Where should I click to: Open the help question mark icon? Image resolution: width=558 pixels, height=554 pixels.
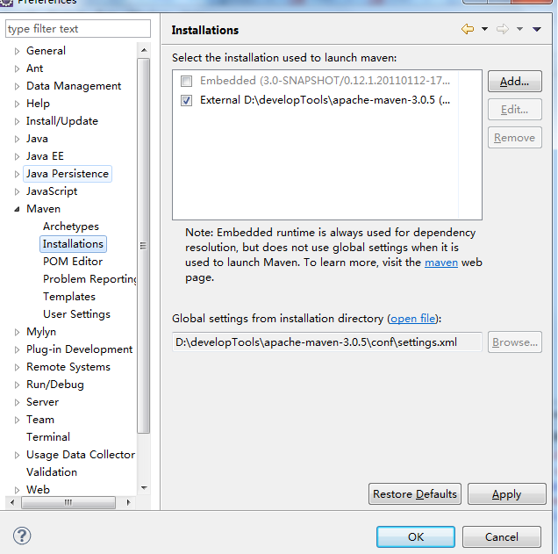22,536
